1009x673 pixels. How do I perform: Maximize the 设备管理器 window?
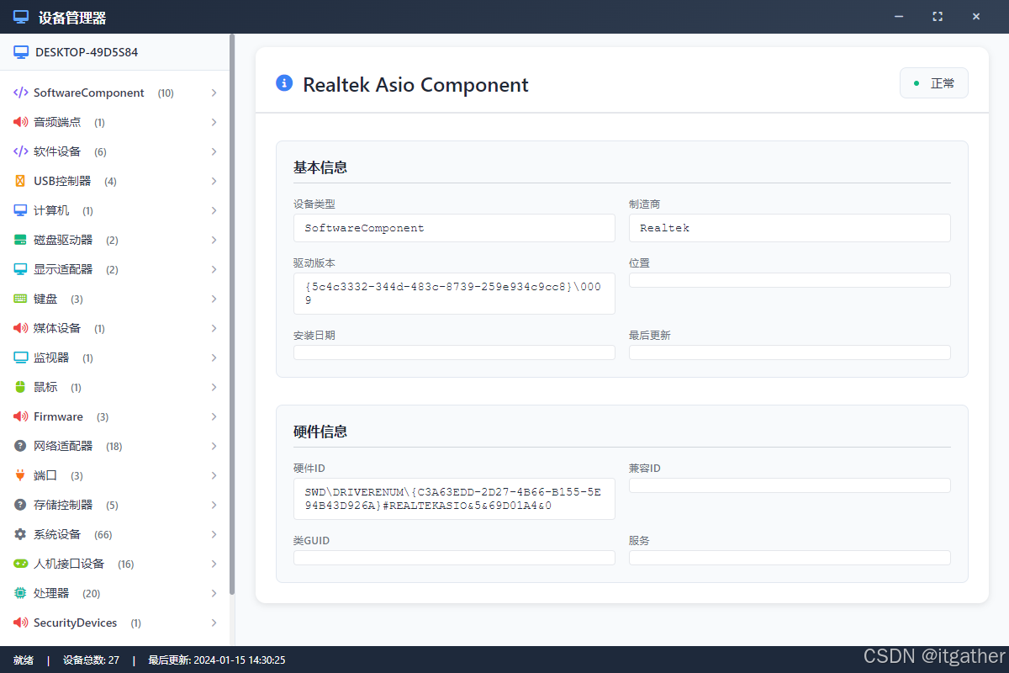pos(938,17)
